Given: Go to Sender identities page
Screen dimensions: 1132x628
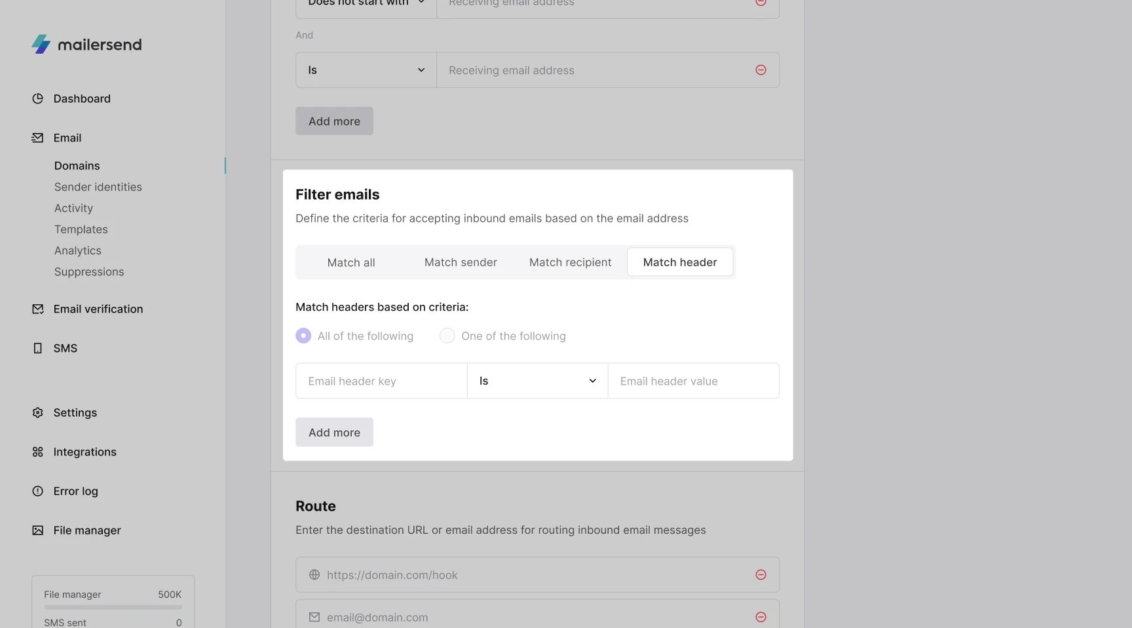Looking at the screenshot, I should point(98,187).
